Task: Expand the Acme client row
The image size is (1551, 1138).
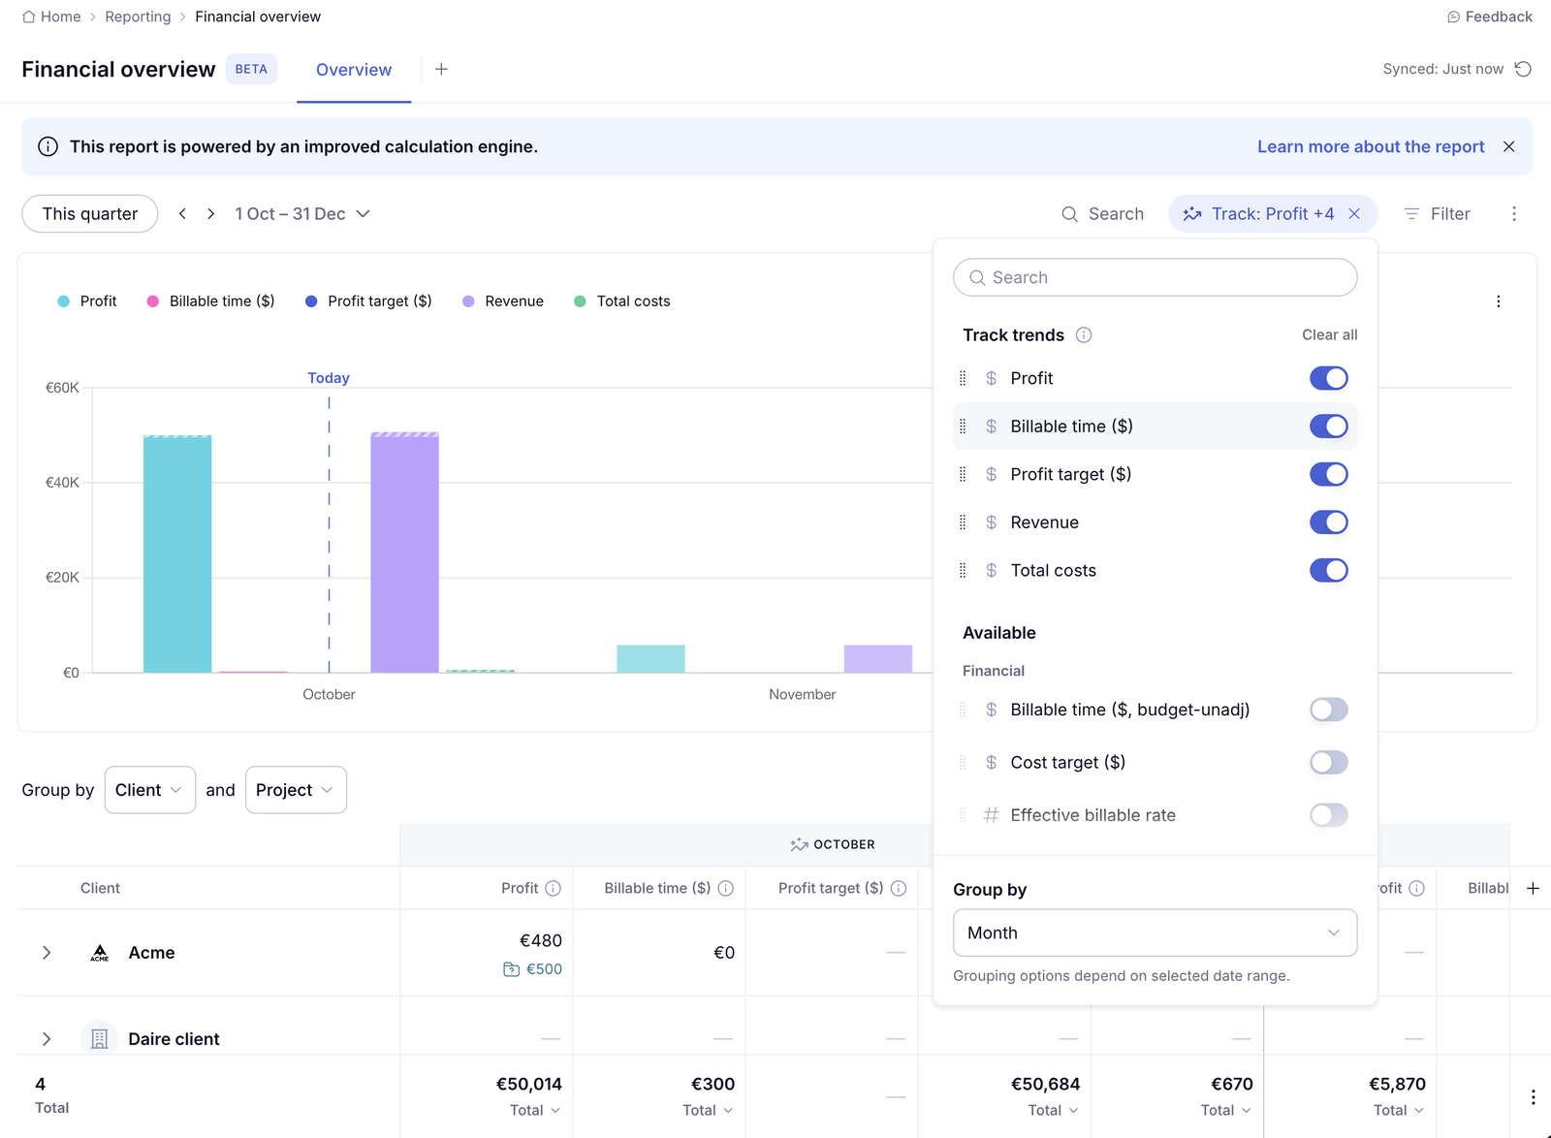Action: coord(47,953)
